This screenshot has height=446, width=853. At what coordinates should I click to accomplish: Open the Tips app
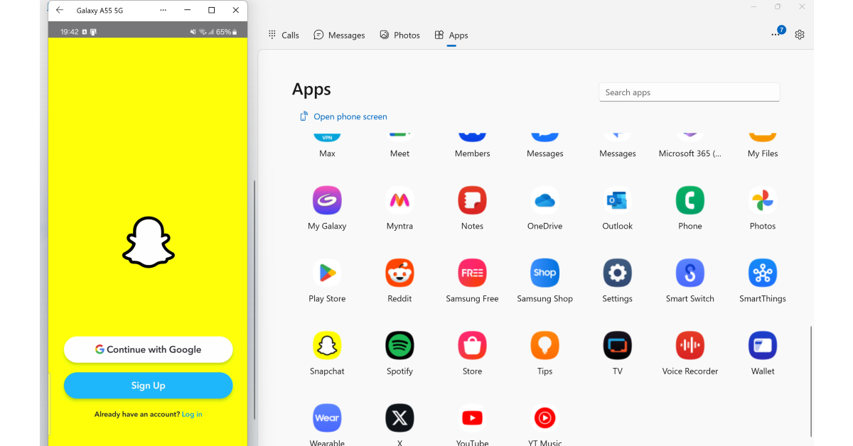click(x=544, y=345)
